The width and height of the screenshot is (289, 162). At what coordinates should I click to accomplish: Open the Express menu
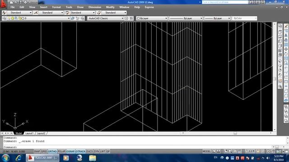(x=149, y=7)
